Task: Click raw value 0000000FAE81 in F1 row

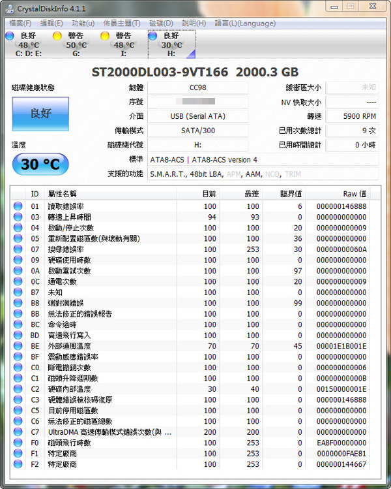Action: click(341, 454)
